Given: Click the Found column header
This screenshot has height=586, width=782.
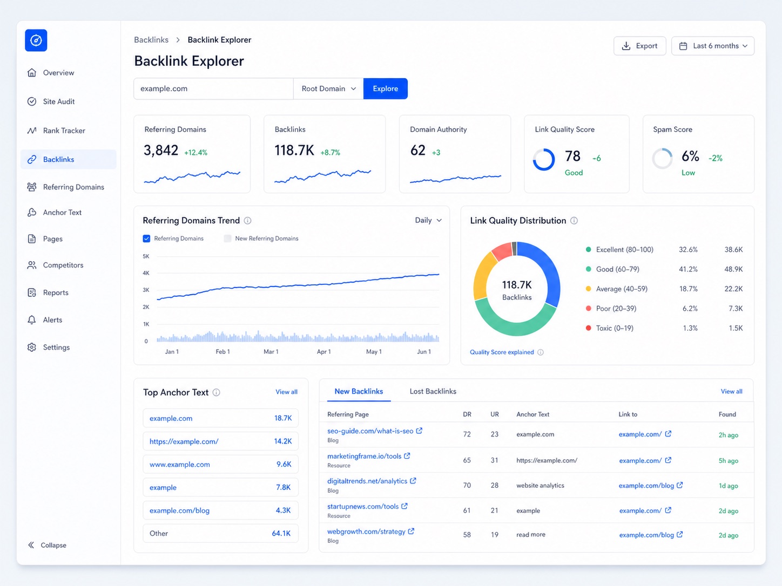Looking at the screenshot, I should coord(727,414).
